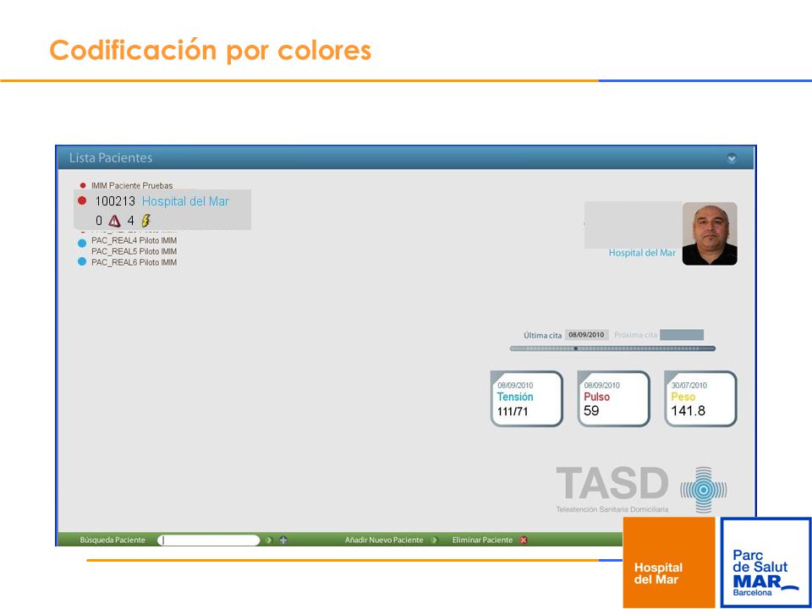Image resolution: width=812 pixels, height=609 pixels.
Task: Open the Tensión 111/71 measurement card
Action: tap(527, 398)
